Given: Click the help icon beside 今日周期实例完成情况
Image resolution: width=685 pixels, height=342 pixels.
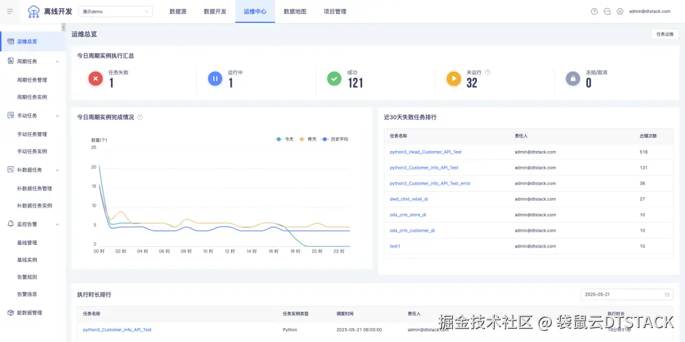Looking at the screenshot, I should click(x=140, y=117).
